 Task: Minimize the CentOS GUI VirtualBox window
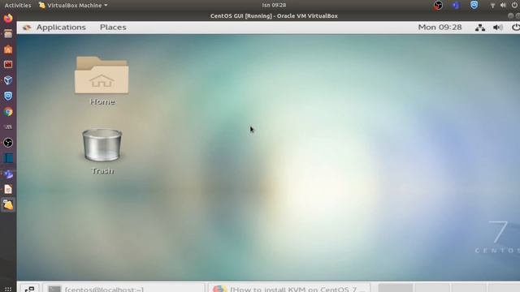510,15
